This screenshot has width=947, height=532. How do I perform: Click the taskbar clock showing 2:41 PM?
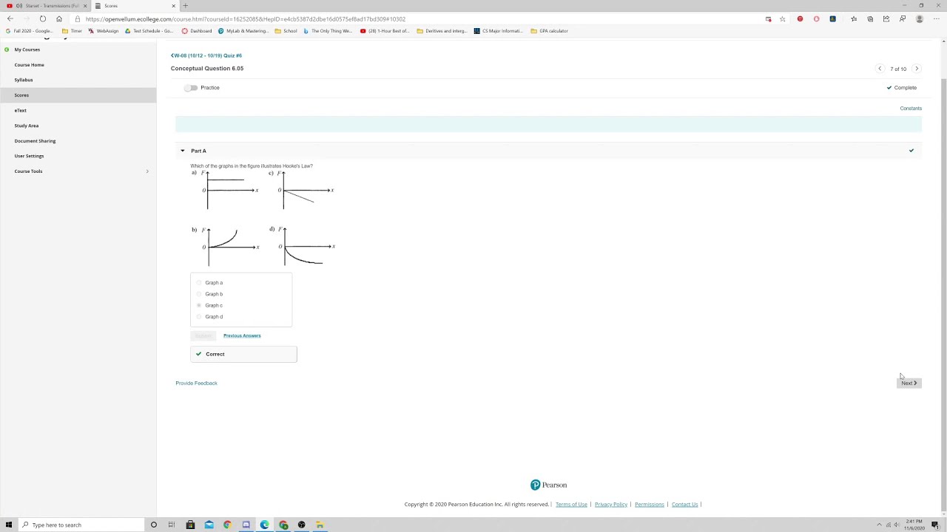[914, 525]
